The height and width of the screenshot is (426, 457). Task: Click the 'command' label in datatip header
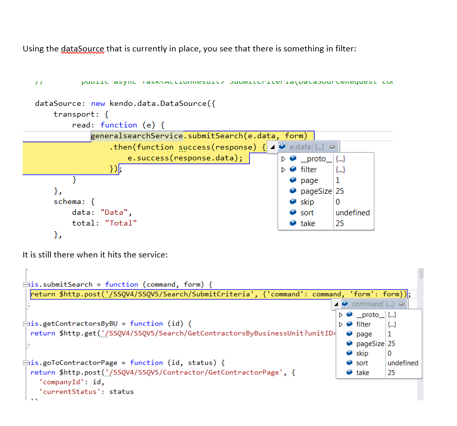point(367,304)
